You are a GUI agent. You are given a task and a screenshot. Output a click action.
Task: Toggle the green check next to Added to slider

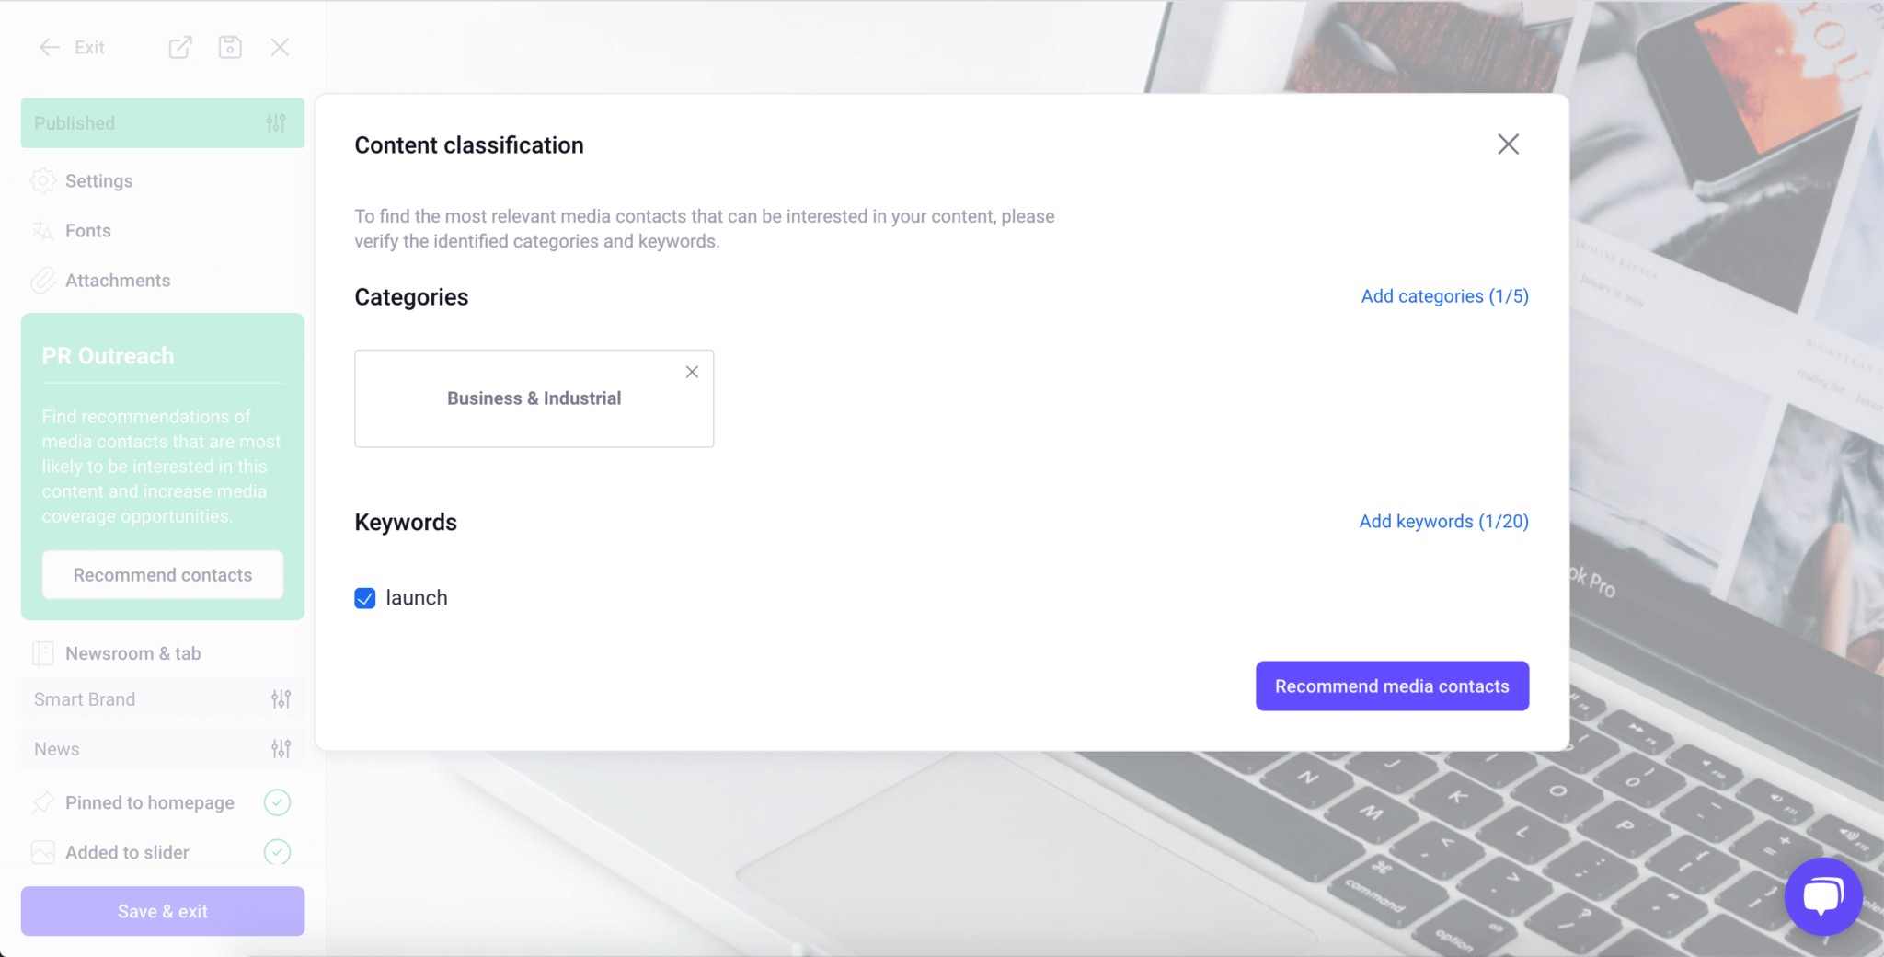(x=278, y=852)
